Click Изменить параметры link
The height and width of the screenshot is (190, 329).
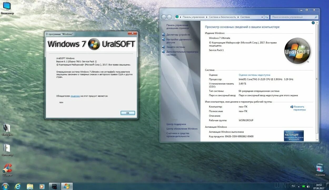point(300,108)
